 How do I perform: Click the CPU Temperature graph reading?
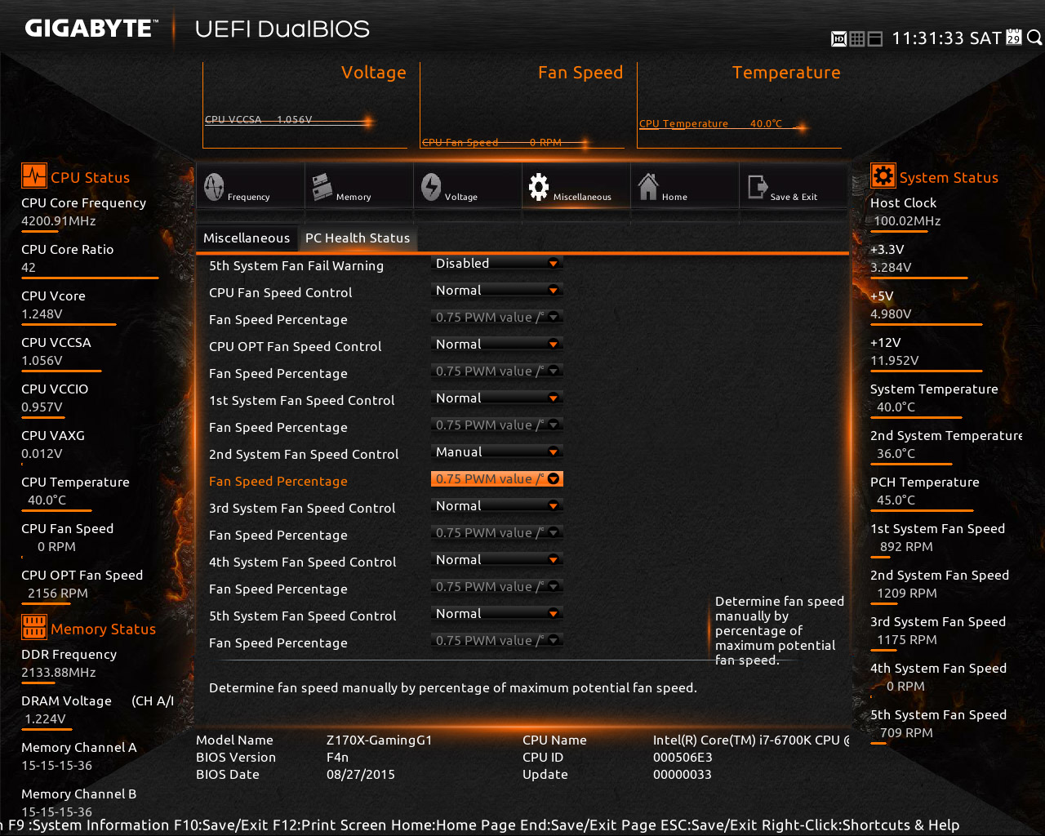[710, 123]
